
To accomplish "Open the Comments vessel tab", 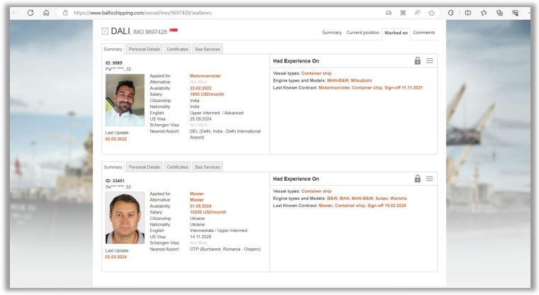I will pos(424,33).
